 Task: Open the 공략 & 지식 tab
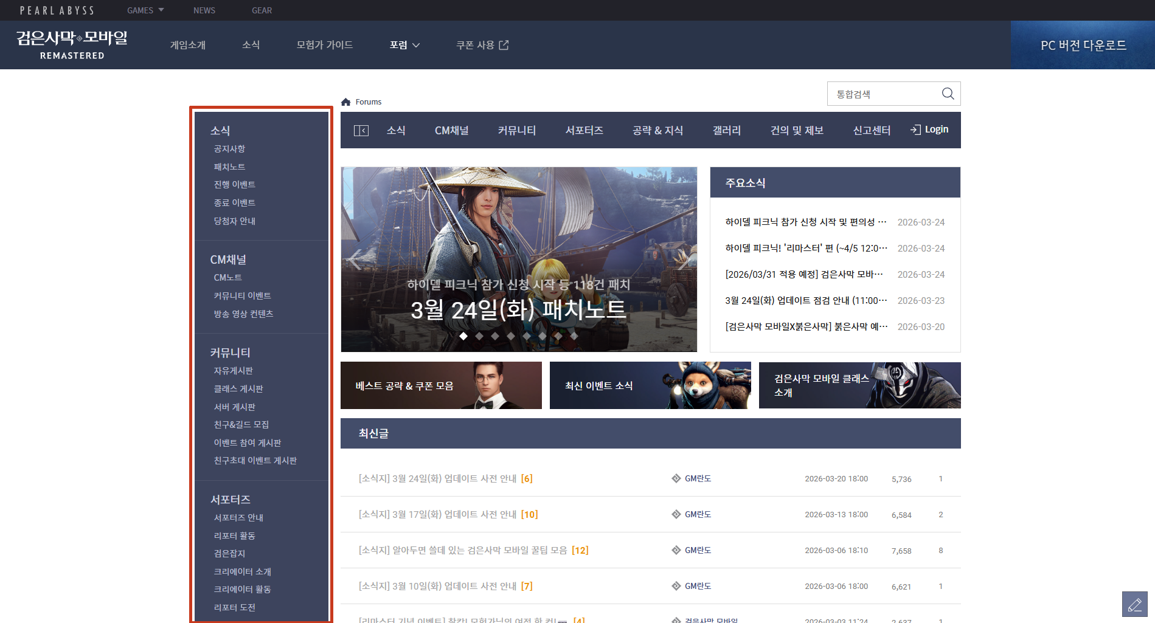tap(657, 131)
